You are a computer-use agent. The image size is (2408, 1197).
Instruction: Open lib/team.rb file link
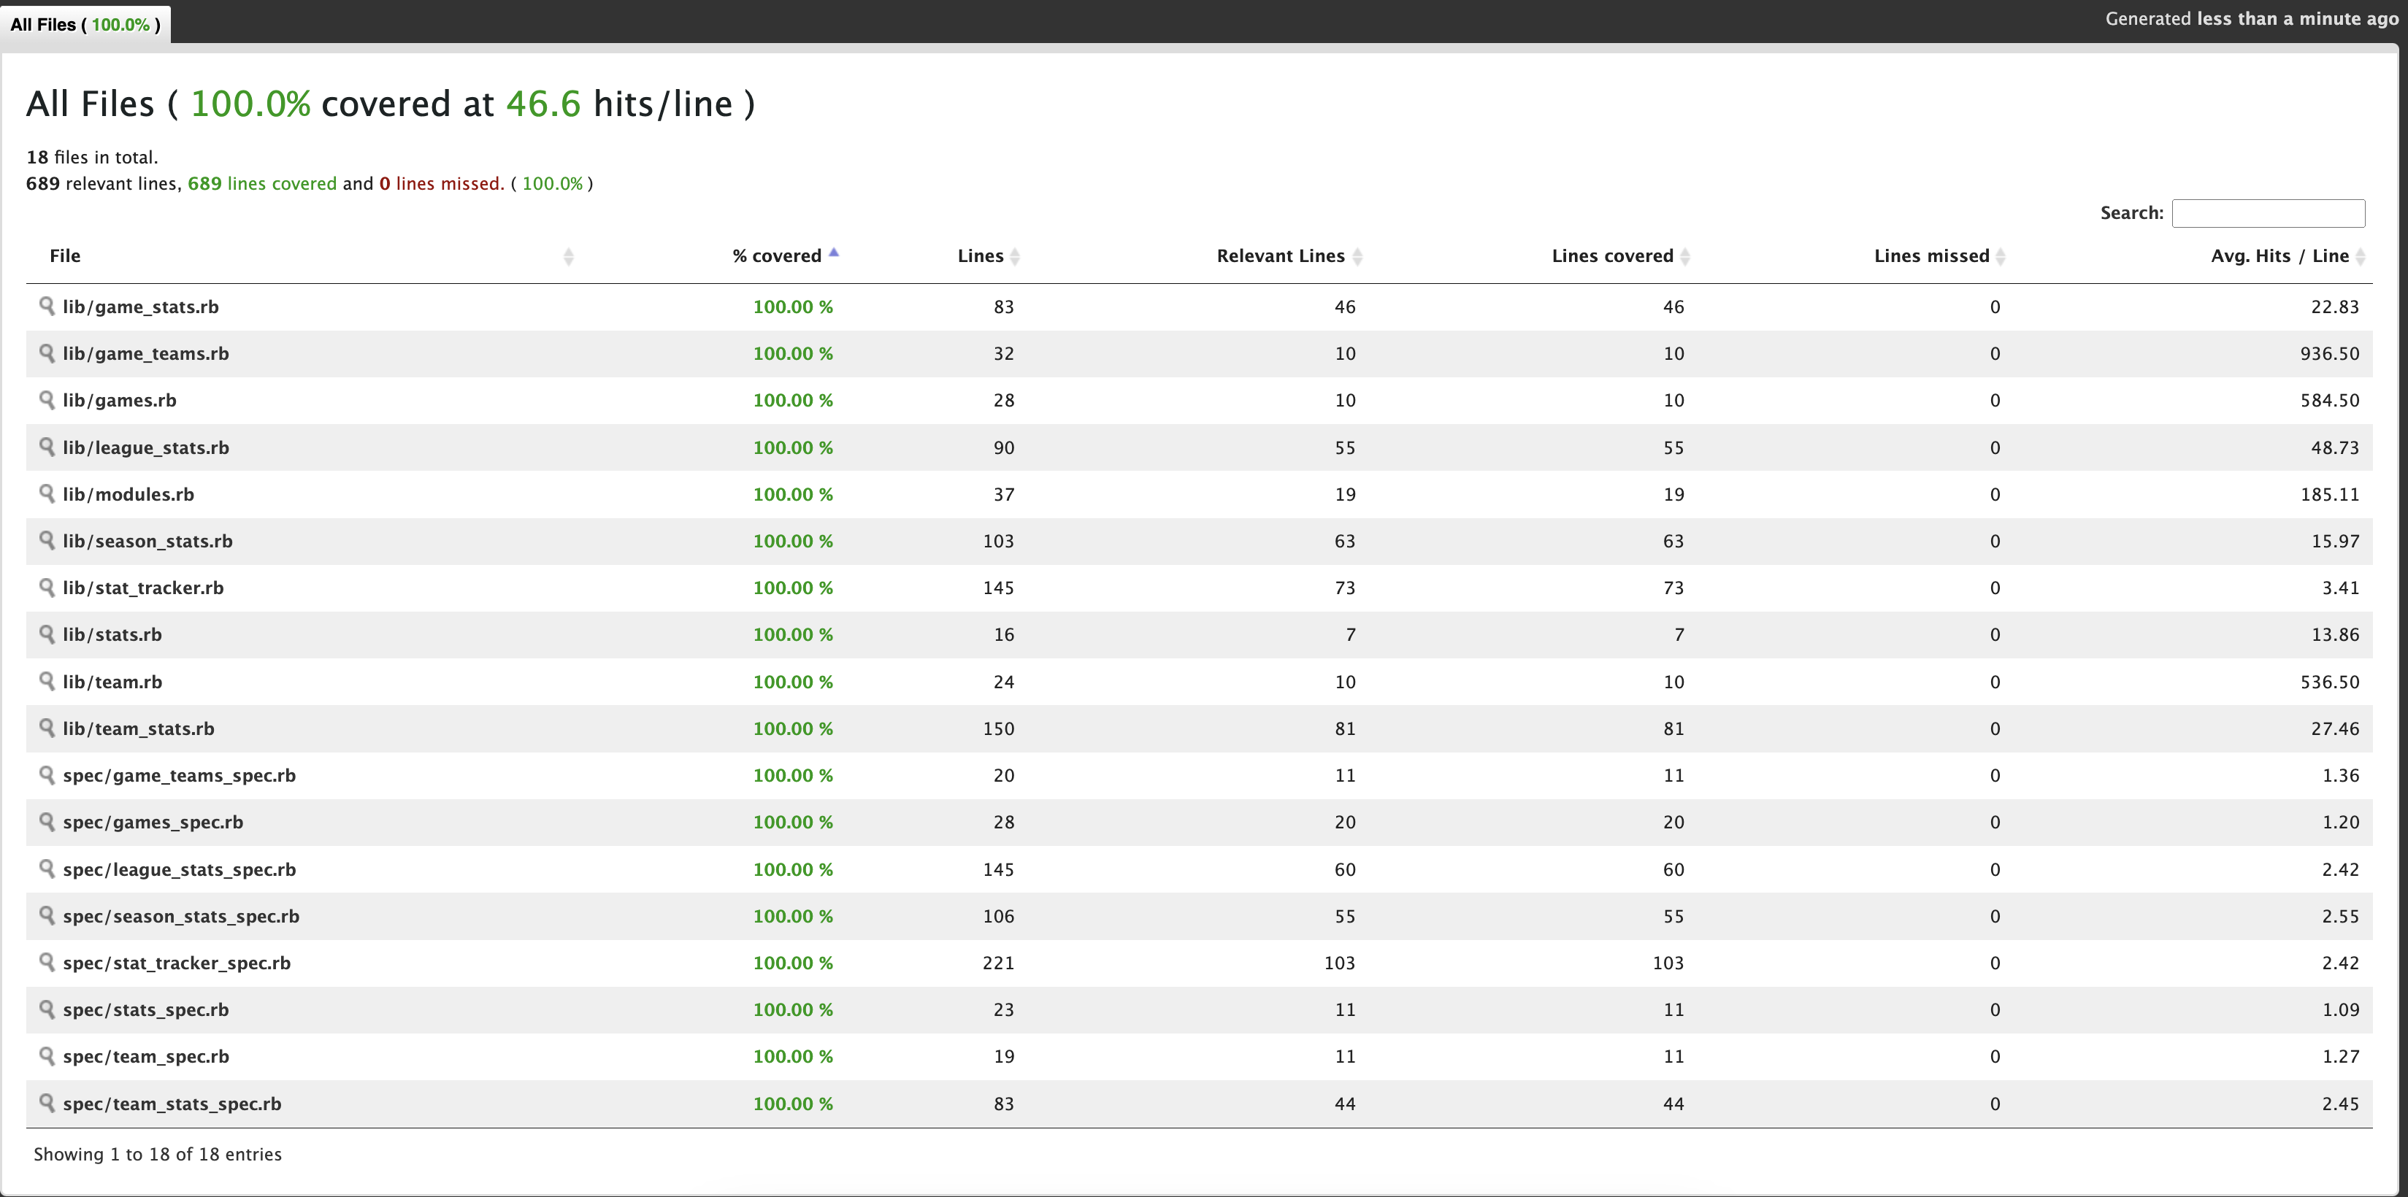coord(112,682)
